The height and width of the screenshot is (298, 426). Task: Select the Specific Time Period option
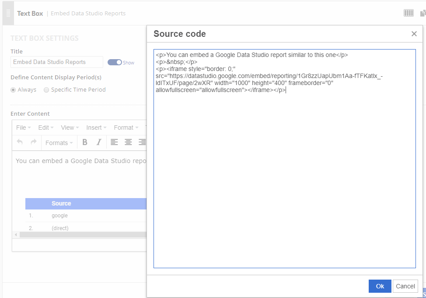pyautogui.click(x=46, y=90)
